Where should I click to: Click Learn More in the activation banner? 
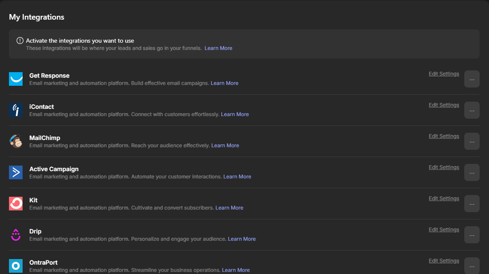point(218,48)
